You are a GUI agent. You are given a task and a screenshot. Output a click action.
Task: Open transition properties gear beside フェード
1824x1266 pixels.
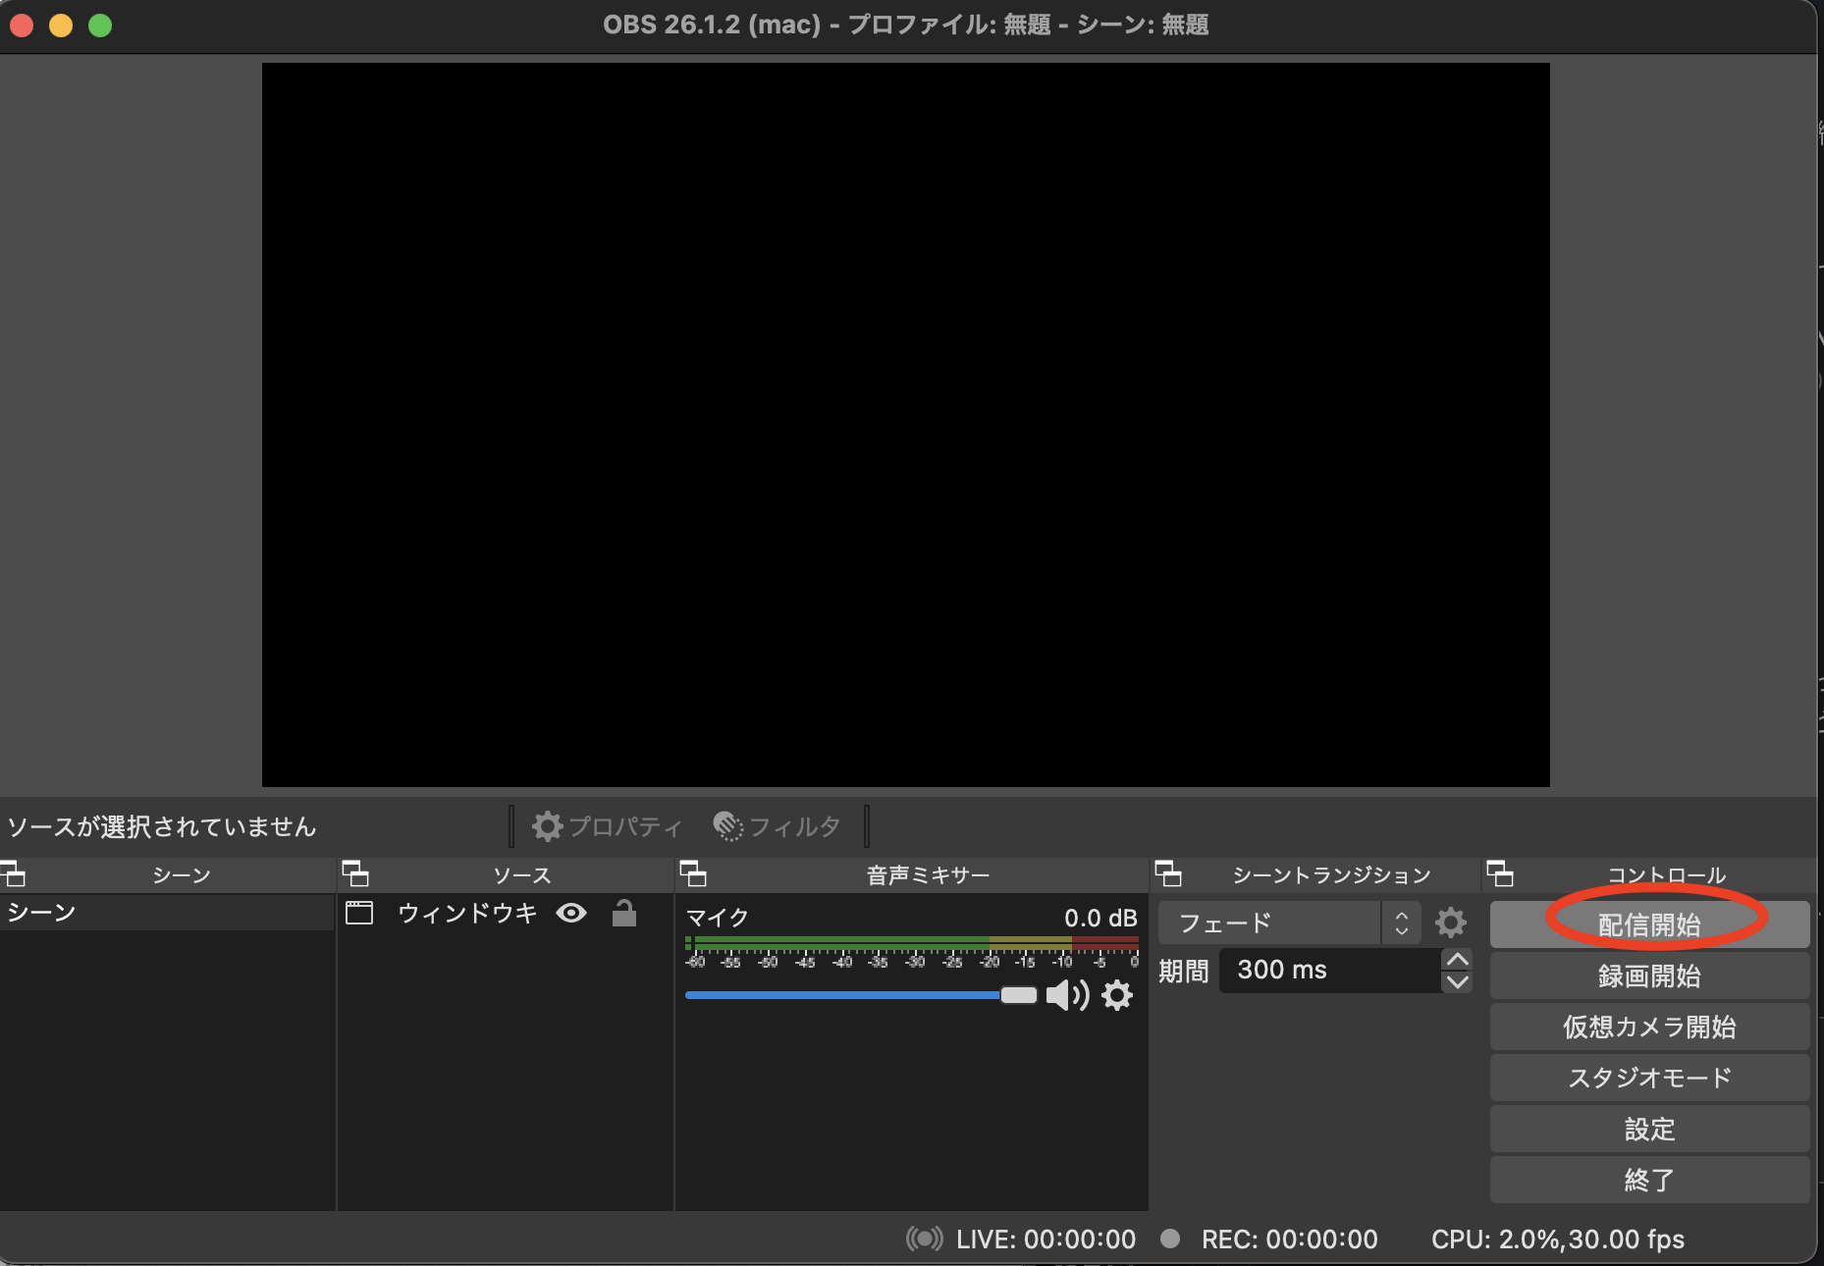pos(1451,922)
